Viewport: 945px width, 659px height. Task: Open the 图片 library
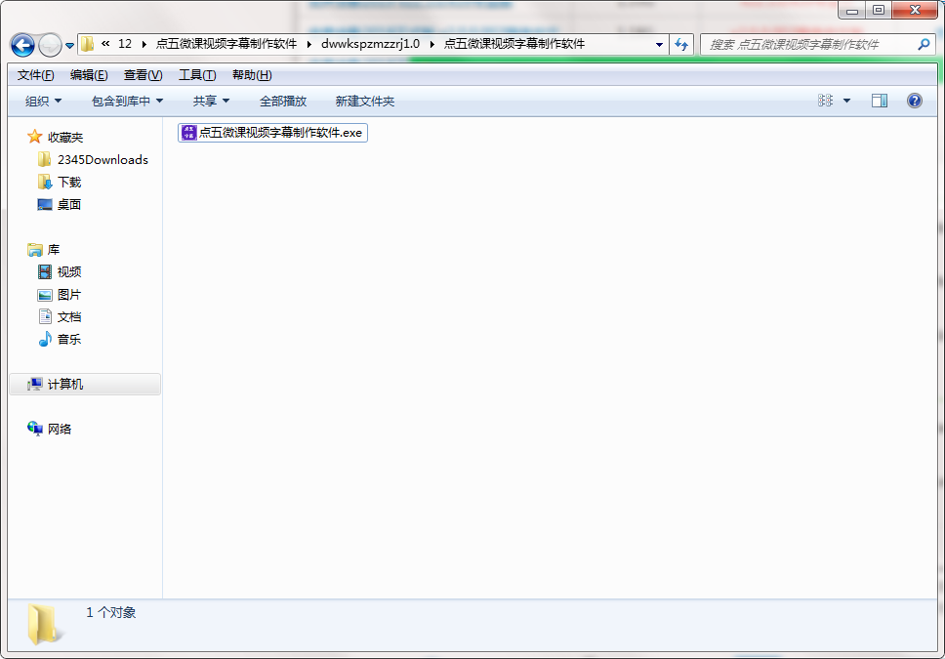[x=69, y=295]
